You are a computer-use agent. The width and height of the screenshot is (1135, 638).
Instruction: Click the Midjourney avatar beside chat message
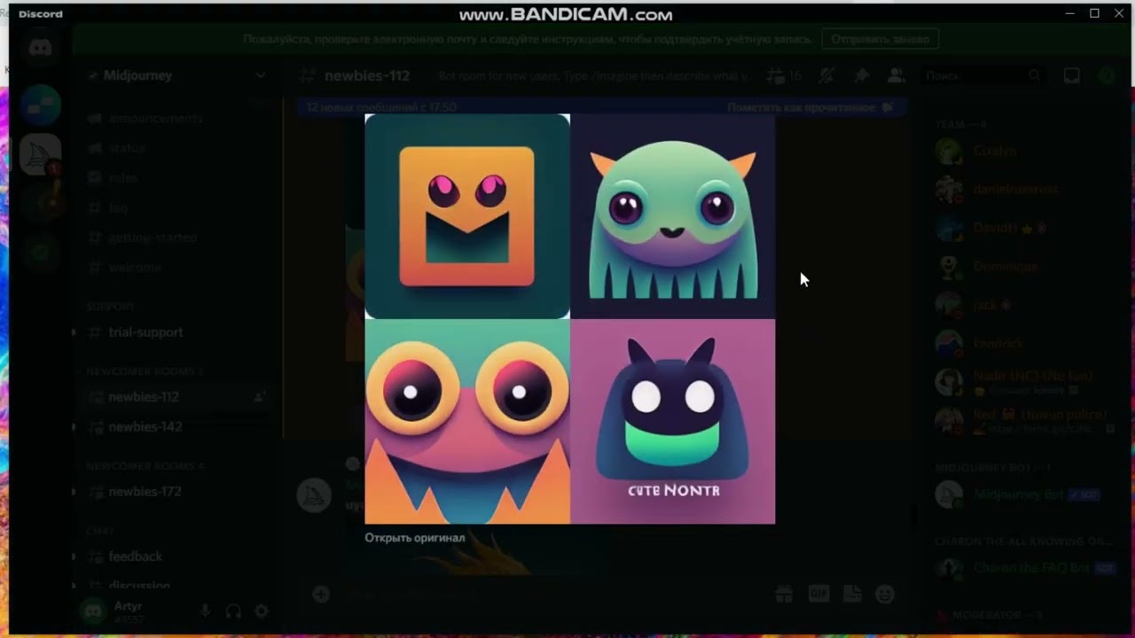click(x=314, y=496)
